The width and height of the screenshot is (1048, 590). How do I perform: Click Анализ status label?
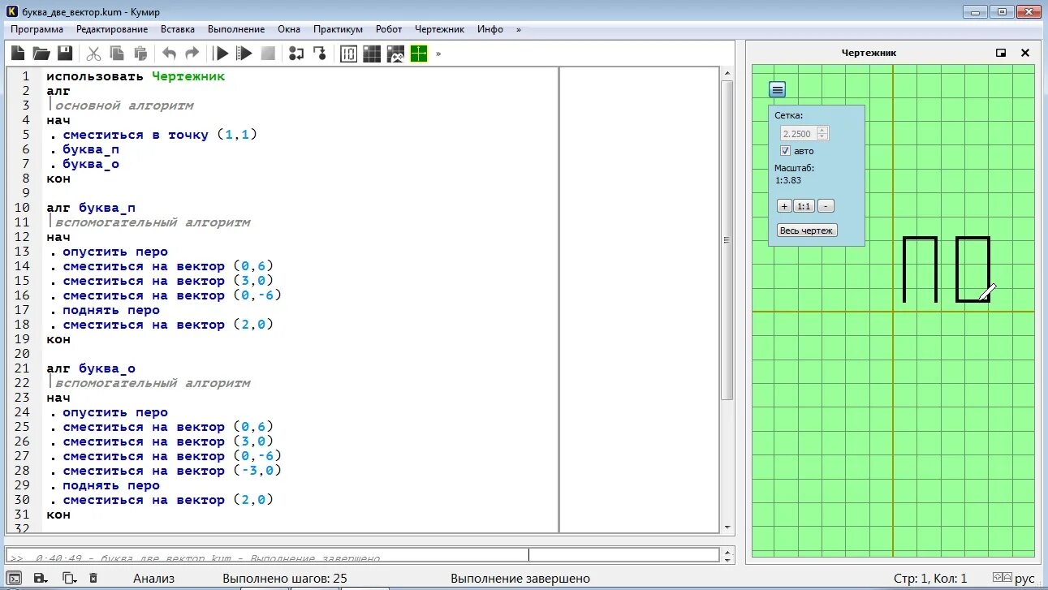click(153, 579)
